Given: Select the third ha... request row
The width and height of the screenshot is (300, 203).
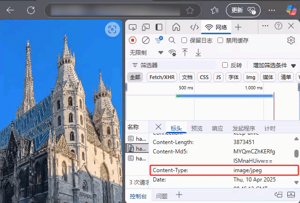Looking at the screenshot, I should pos(137,158).
